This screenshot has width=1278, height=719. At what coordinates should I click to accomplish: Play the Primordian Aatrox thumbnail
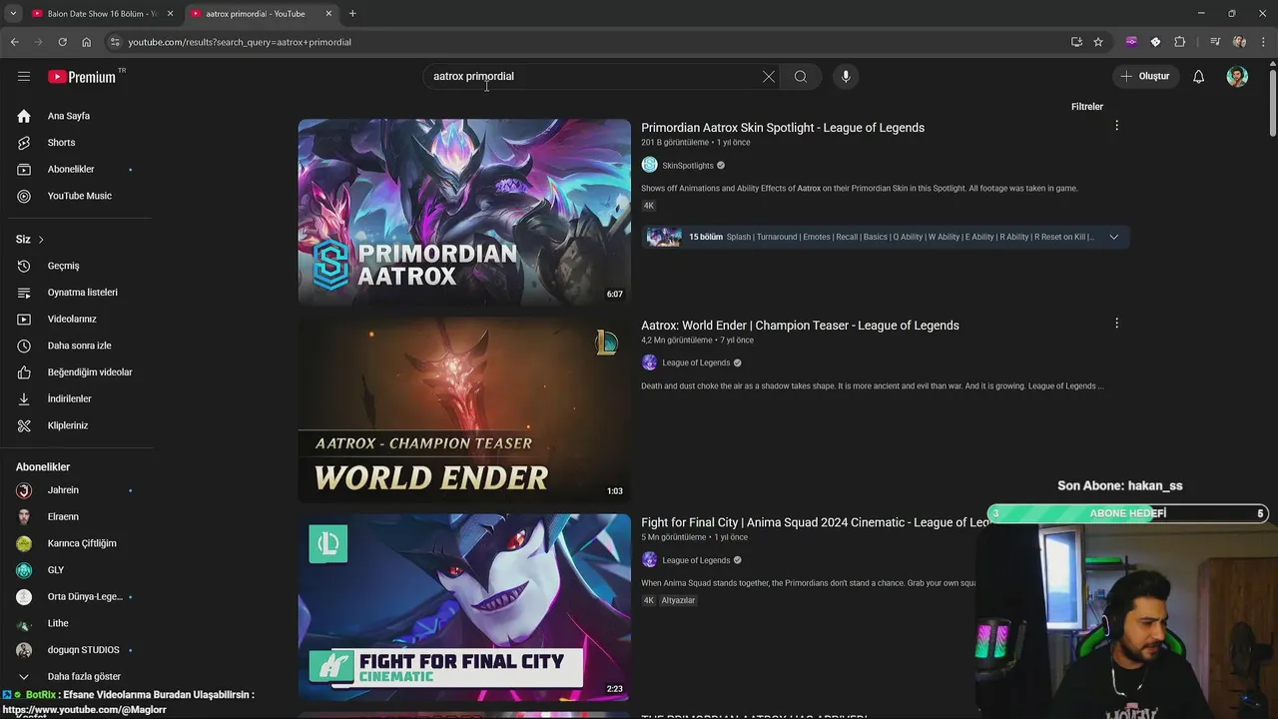[464, 213]
